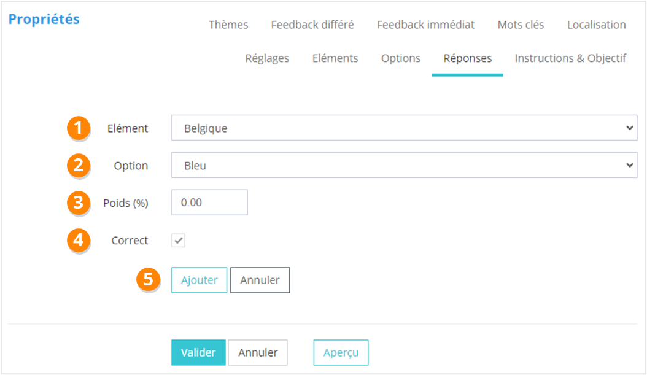Open the Instructions & Objectif tab
Viewport: 647px width, 375px height.
pyautogui.click(x=570, y=58)
